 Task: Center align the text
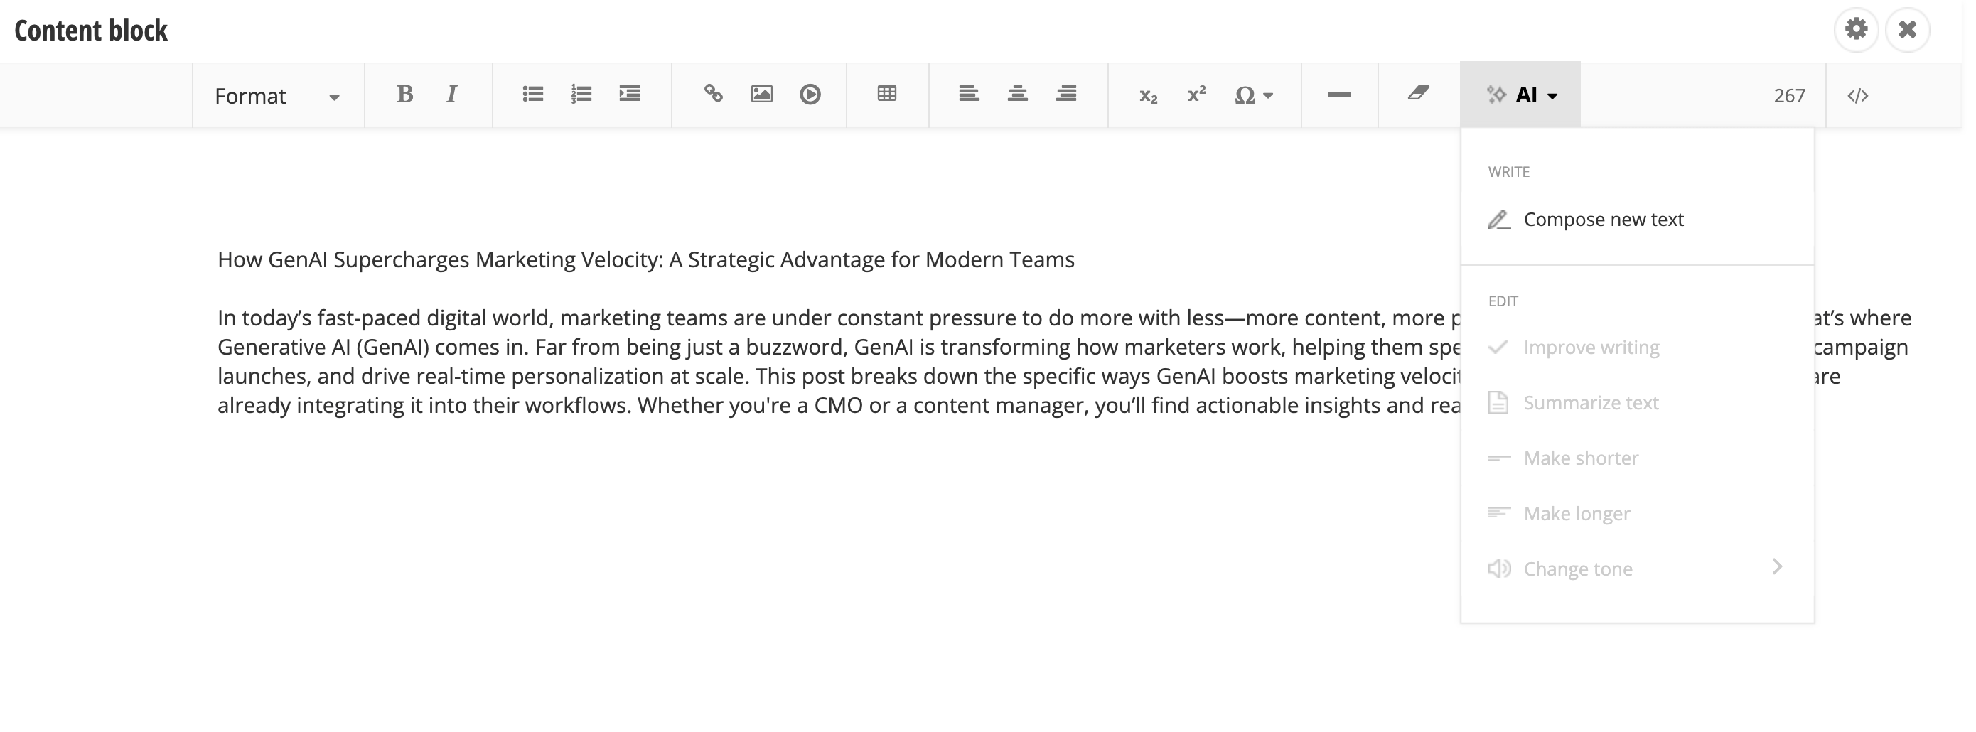click(x=1017, y=95)
